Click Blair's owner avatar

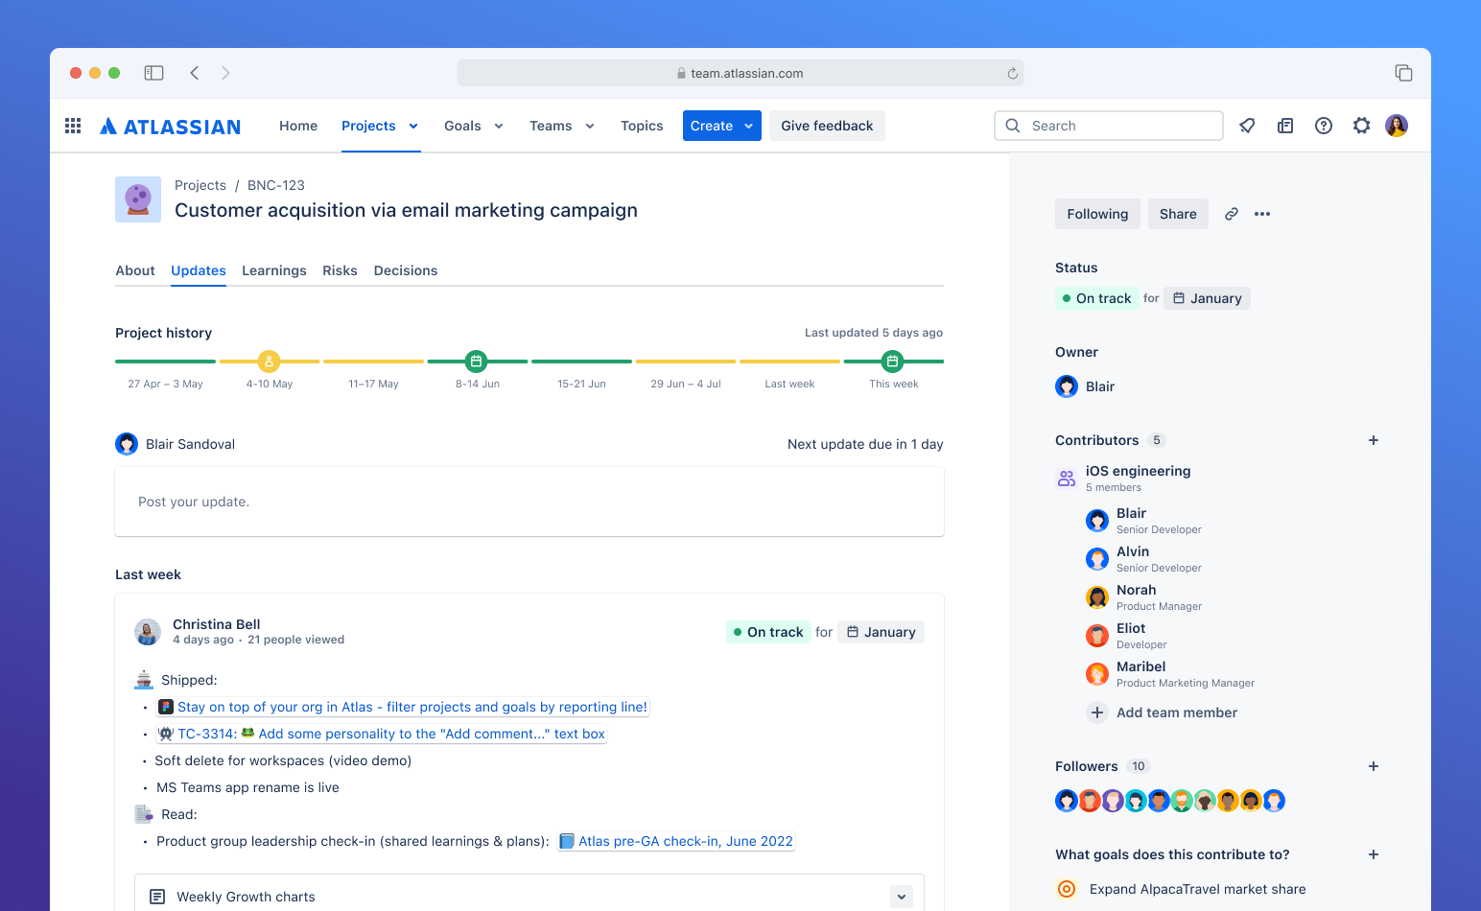click(1067, 386)
